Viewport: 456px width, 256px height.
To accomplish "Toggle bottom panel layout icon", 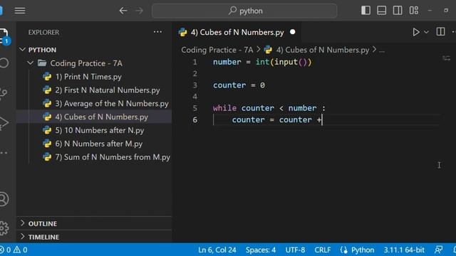I will [x=382, y=11].
